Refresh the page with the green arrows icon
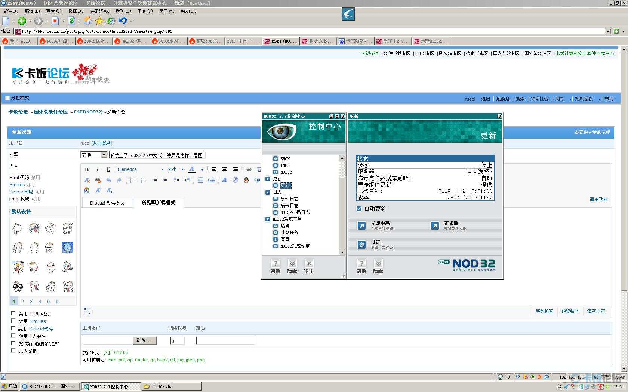 (72, 21)
